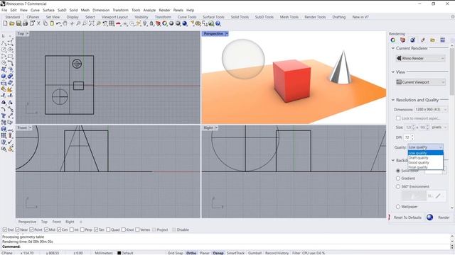455x255 pixels.
Task: Click the New file icon
Action: [x=5, y=23]
